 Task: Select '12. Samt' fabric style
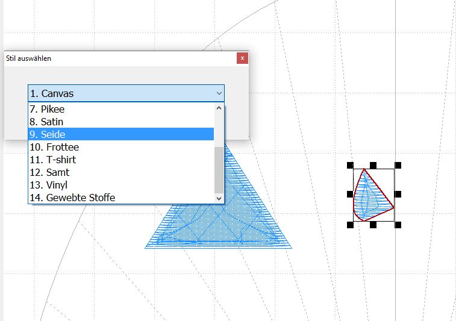(x=121, y=172)
